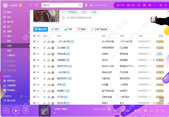Image resolution: width=169 pixels, height=117 pixels.
Task: Collapse the 更多 sidebar section
Action: [26, 36]
